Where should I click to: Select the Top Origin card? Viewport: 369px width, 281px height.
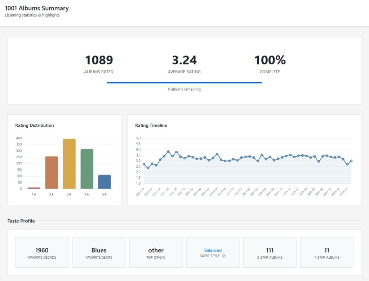(x=156, y=253)
